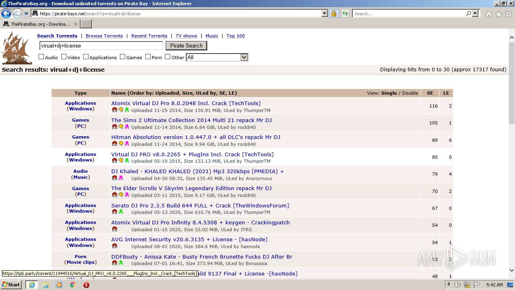Expand the address bar URL history dropdown
Viewport: 515px width, 290px height.
tap(325, 14)
